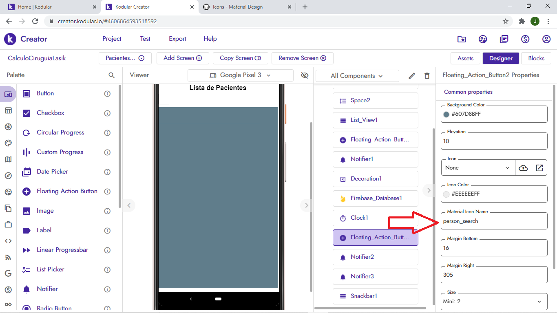Open the Export menu

coord(177,39)
